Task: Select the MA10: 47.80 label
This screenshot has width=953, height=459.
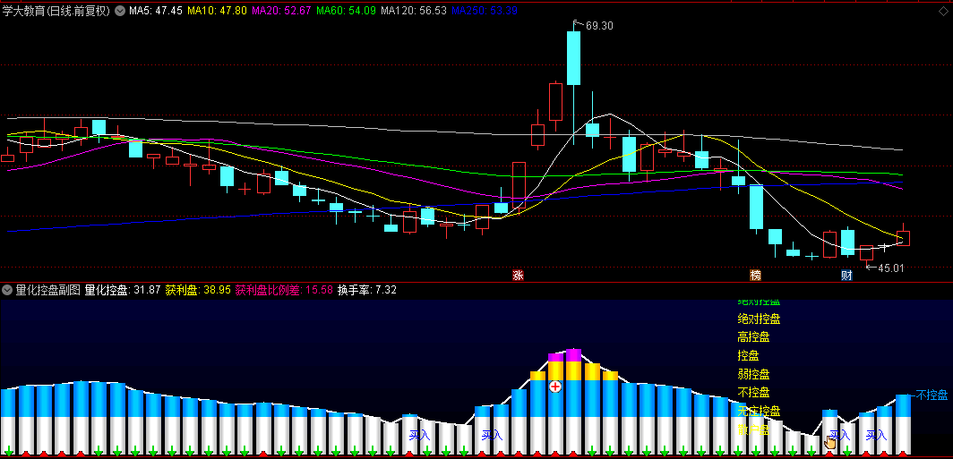Action: tap(217, 11)
